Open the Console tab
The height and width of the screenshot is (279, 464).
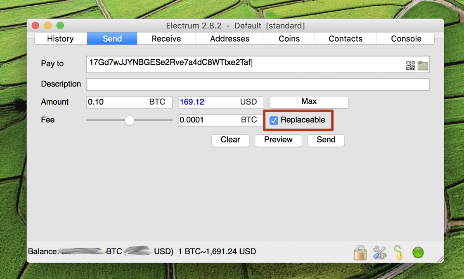(x=406, y=39)
